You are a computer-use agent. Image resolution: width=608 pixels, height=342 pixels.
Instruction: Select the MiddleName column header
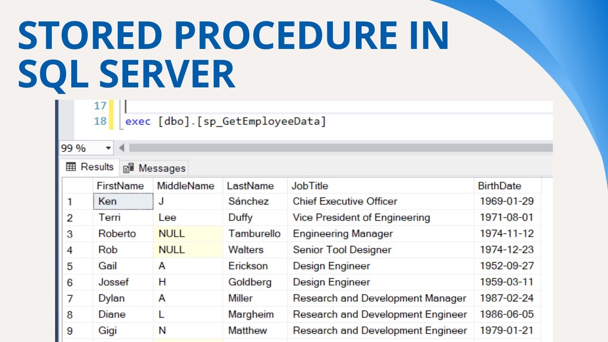(x=188, y=186)
